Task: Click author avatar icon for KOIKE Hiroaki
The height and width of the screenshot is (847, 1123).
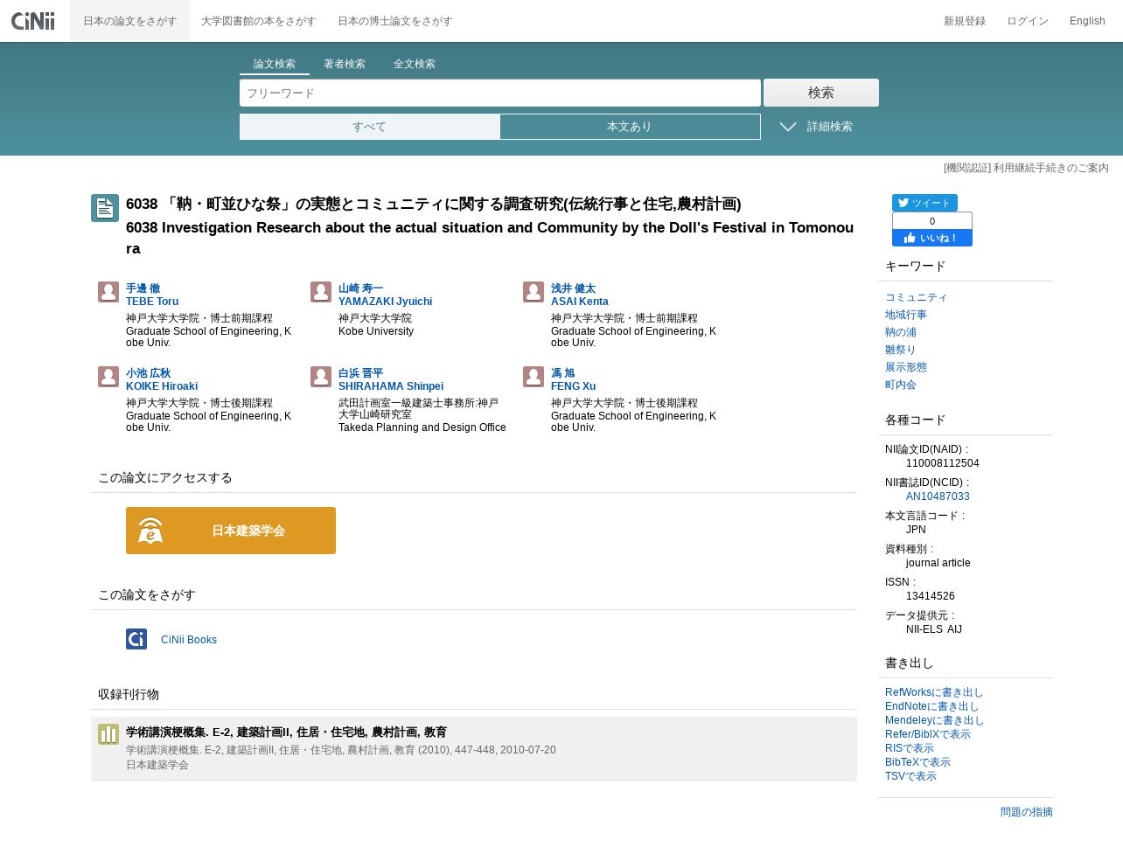Action: pos(108,377)
